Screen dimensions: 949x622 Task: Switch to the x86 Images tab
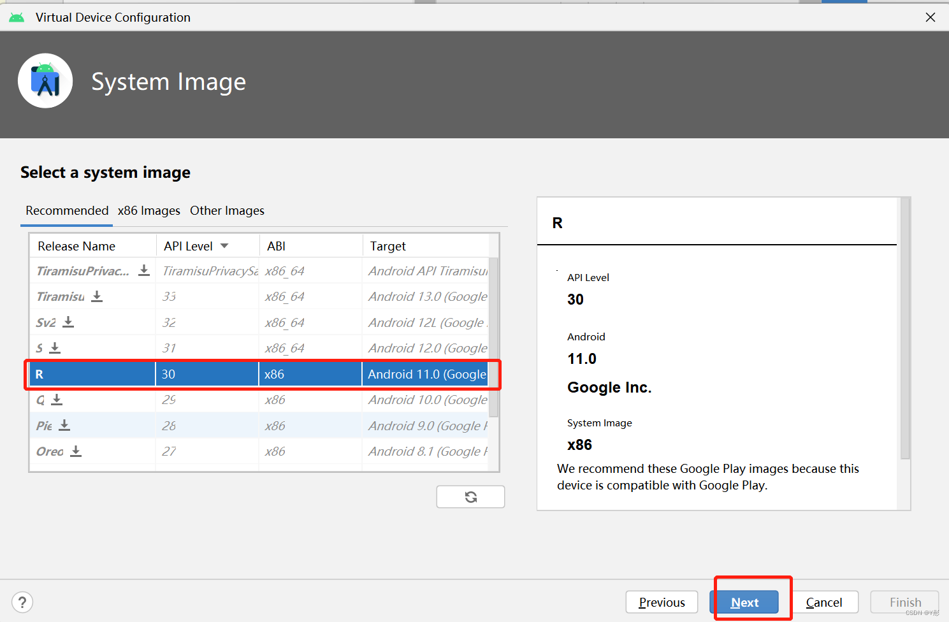point(149,210)
